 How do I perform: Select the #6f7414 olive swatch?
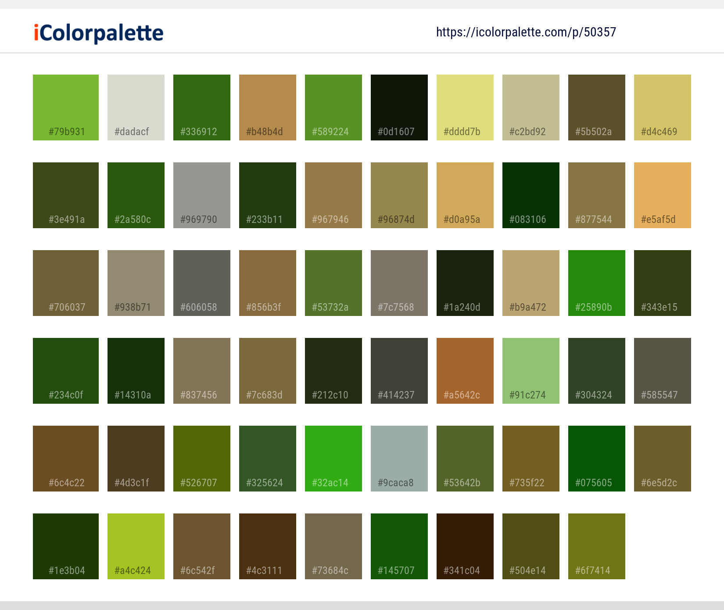tap(596, 546)
